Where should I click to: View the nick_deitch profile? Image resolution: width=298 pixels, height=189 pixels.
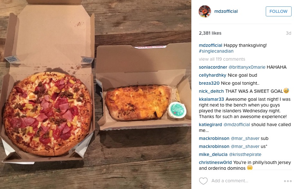[x=211, y=91]
